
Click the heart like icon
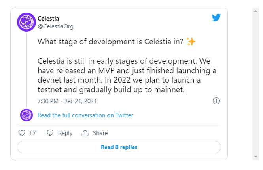click(x=22, y=133)
